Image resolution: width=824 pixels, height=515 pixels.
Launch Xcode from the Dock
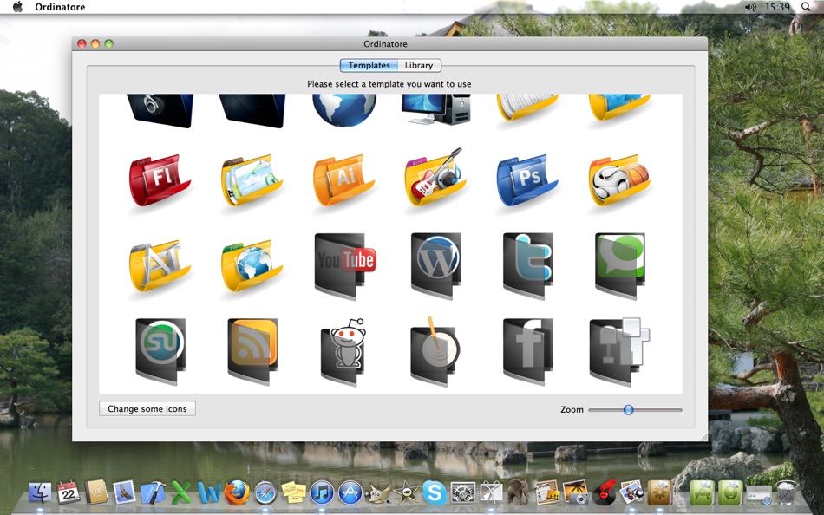tap(153, 493)
